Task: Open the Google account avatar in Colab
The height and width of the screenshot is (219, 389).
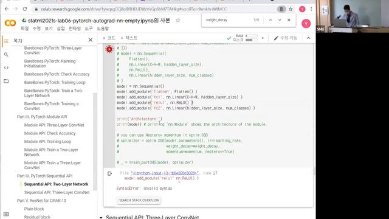Action: pos(306,24)
